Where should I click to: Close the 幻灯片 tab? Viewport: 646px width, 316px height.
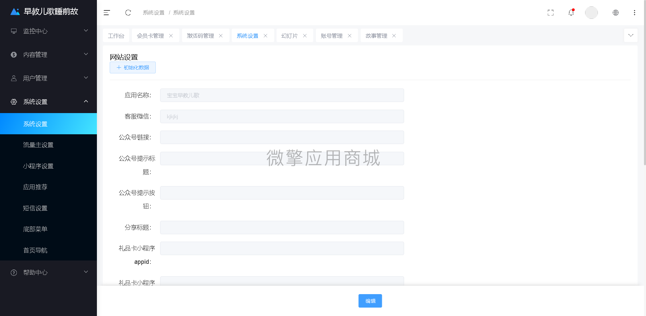point(305,36)
